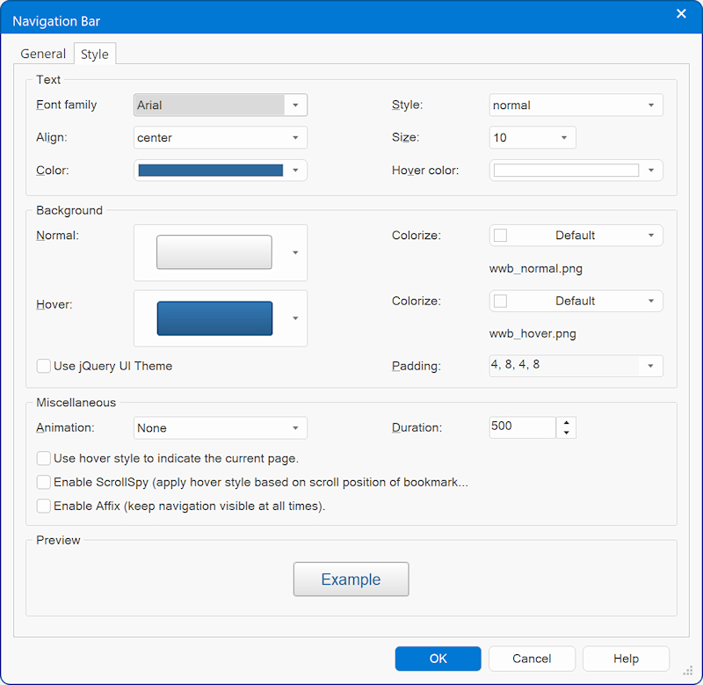Select the Normal background button thumbnail
This screenshot has width=703, height=685.
pyautogui.click(x=214, y=252)
